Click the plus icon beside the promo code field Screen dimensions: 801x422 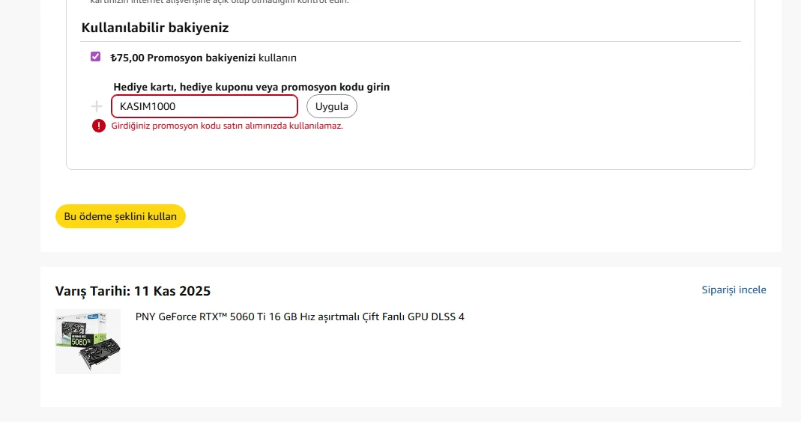97,106
